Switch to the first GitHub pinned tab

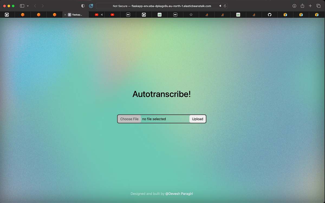(x=7, y=15)
